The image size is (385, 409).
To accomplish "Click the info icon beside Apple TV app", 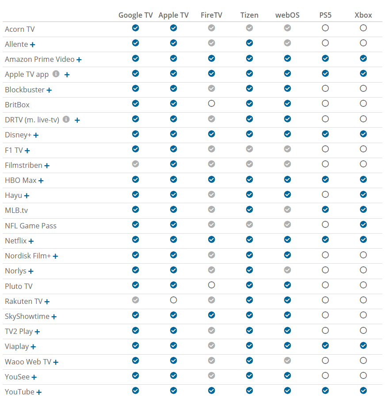I will click(x=56, y=74).
